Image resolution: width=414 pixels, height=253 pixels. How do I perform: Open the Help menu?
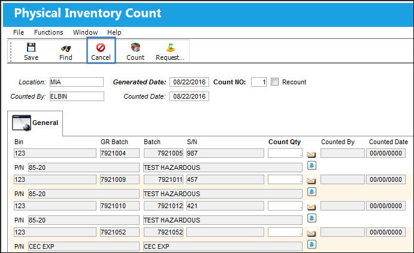point(114,32)
